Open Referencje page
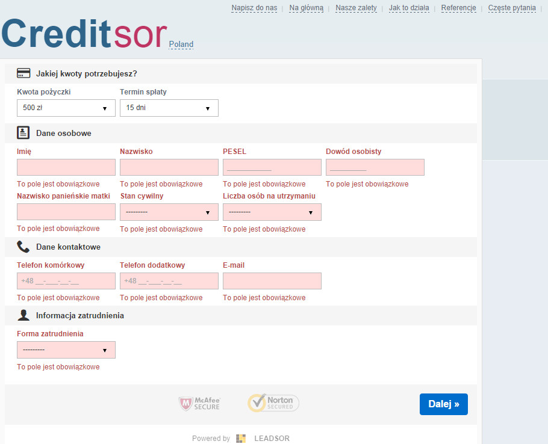The image size is (548, 444). point(458,8)
